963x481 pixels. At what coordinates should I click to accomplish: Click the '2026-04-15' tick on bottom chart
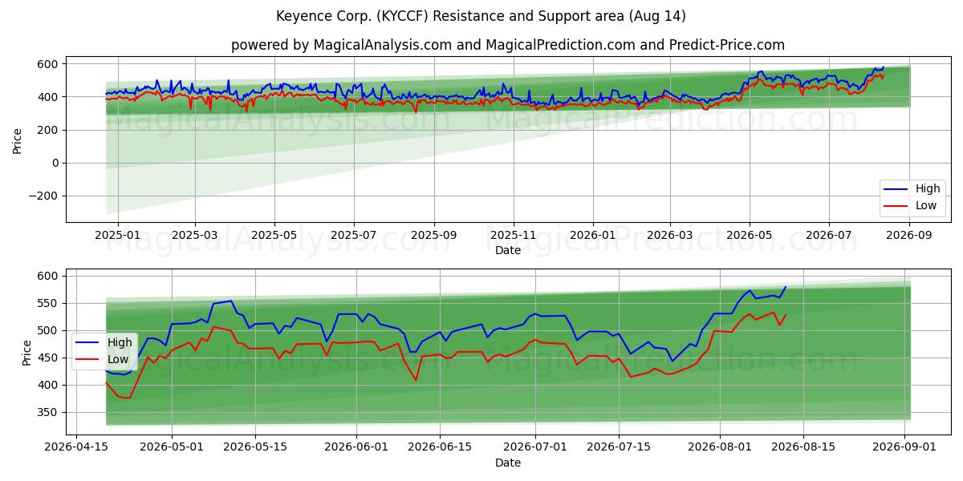pyautogui.click(x=76, y=447)
